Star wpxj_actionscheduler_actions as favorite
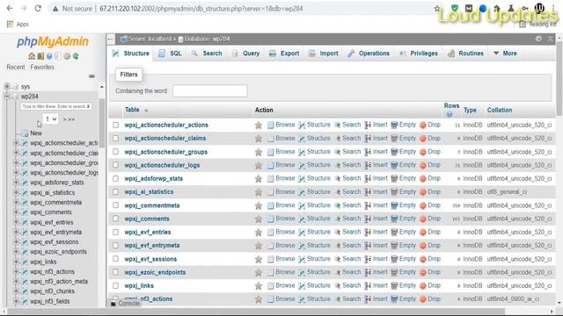 (x=258, y=125)
